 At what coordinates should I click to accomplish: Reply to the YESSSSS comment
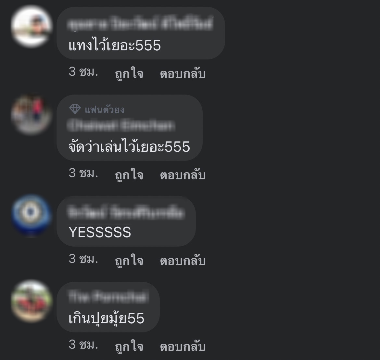click(x=183, y=261)
